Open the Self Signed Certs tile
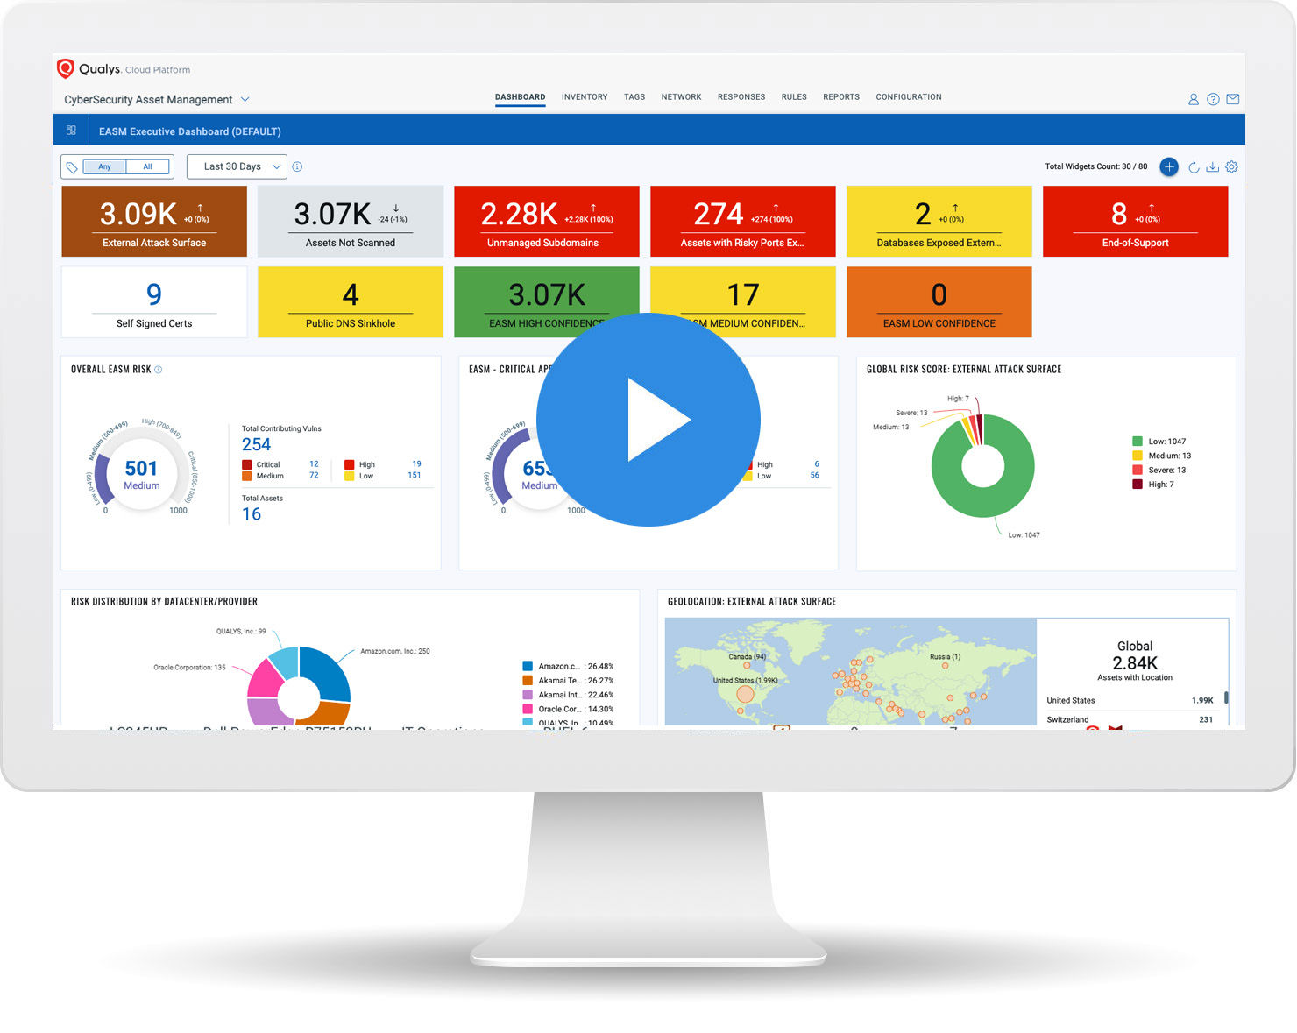Screen dimensions: 1297x1033 [x=154, y=302]
